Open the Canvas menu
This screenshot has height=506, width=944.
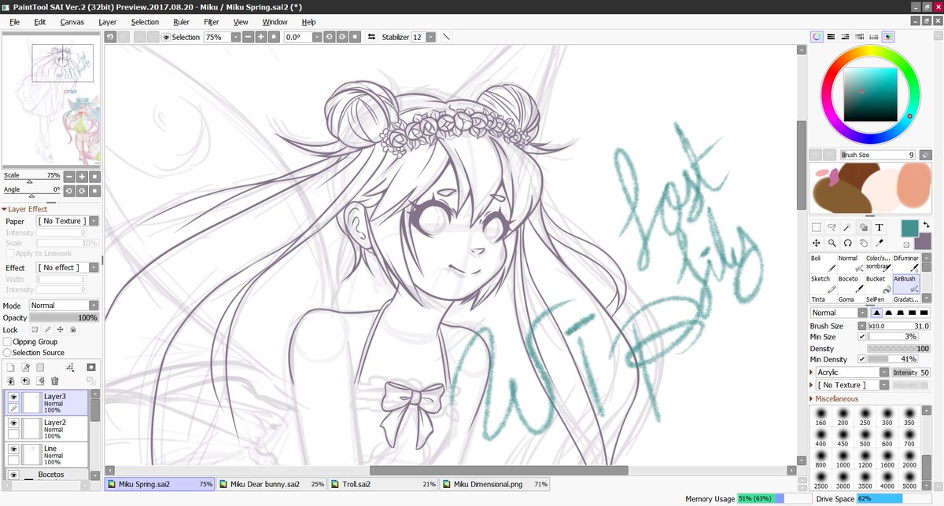tap(72, 22)
